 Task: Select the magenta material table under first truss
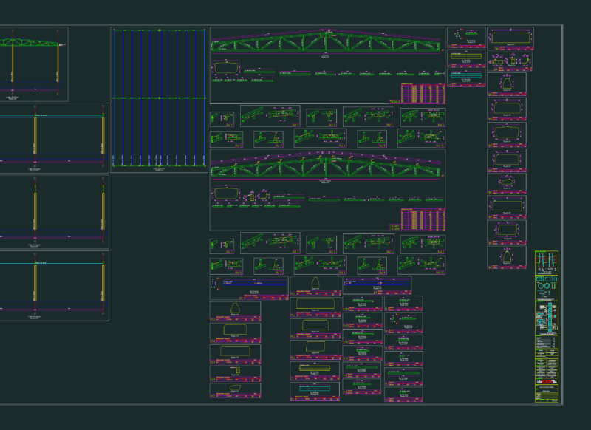click(x=423, y=93)
